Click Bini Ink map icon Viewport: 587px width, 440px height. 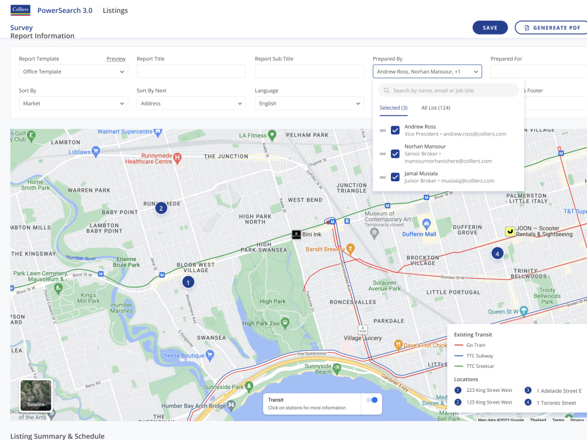coord(296,235)
